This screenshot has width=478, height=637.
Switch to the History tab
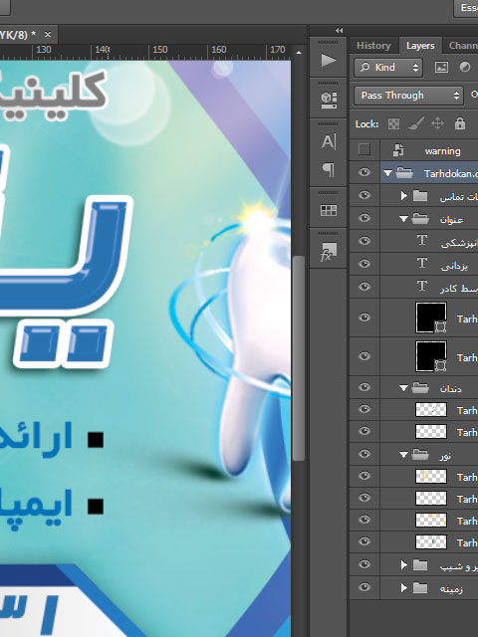pos(373,46)
